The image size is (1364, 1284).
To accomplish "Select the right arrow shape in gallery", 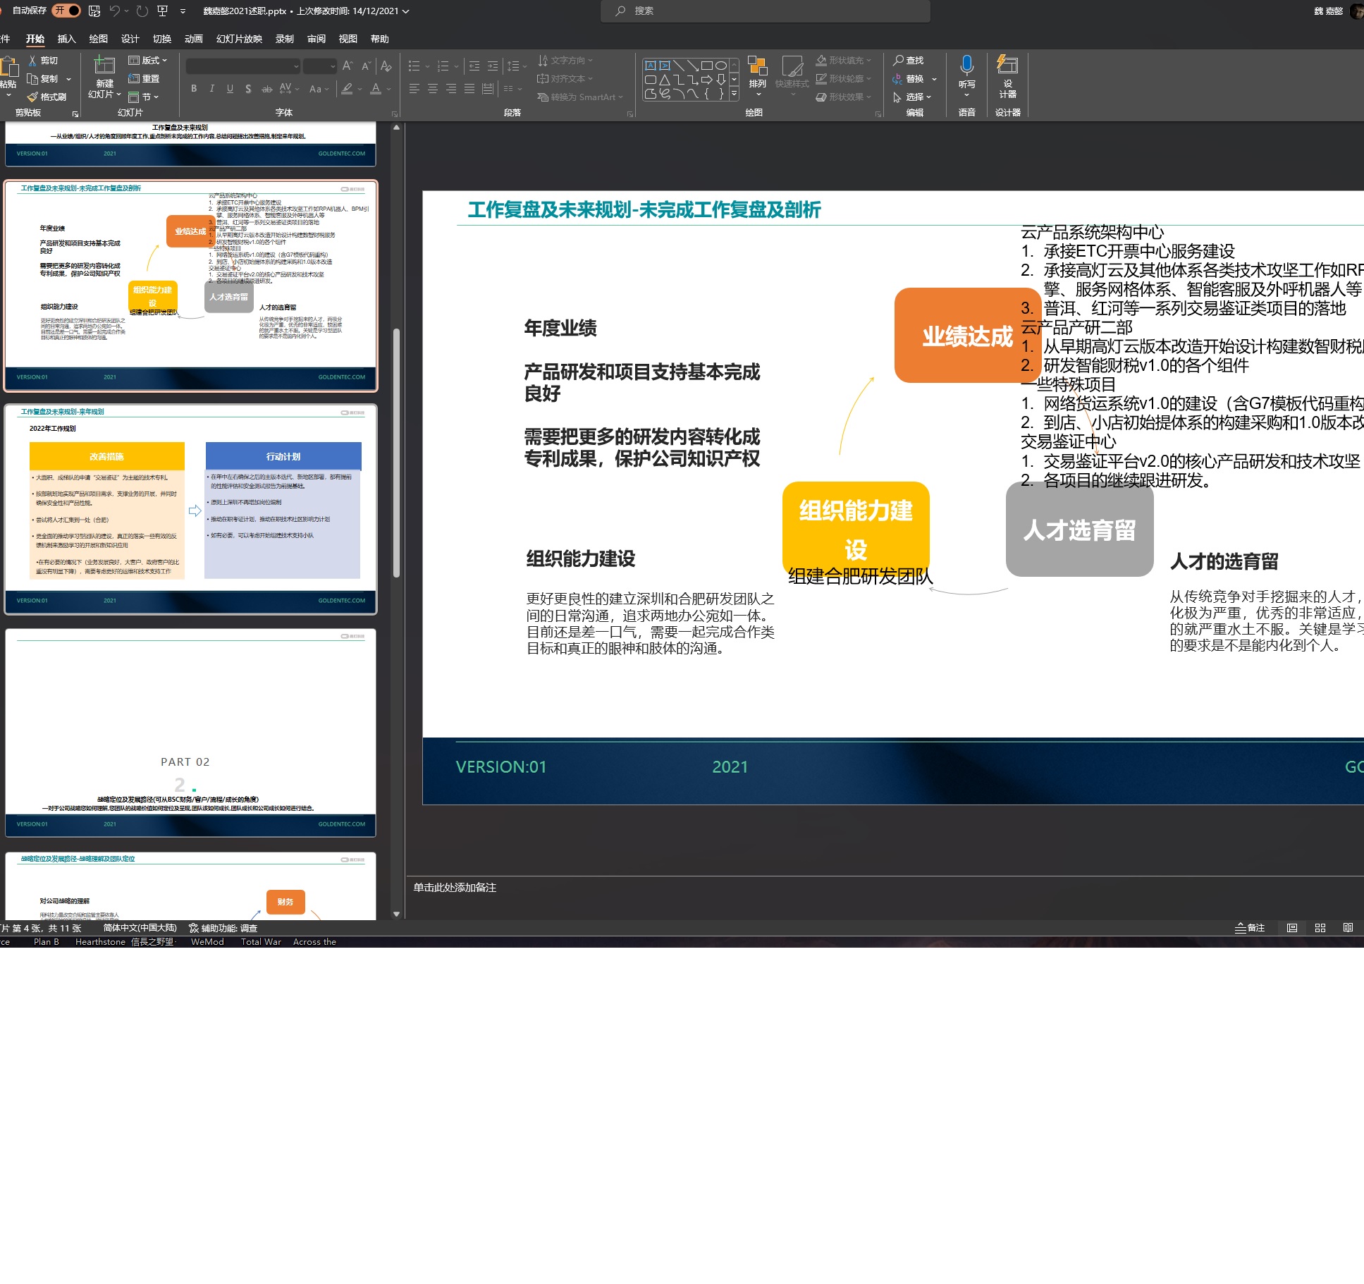I will 706,80.
